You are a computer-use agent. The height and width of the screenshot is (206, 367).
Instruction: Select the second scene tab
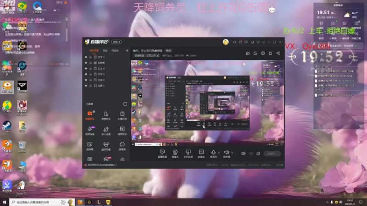(x=105, y=50)
